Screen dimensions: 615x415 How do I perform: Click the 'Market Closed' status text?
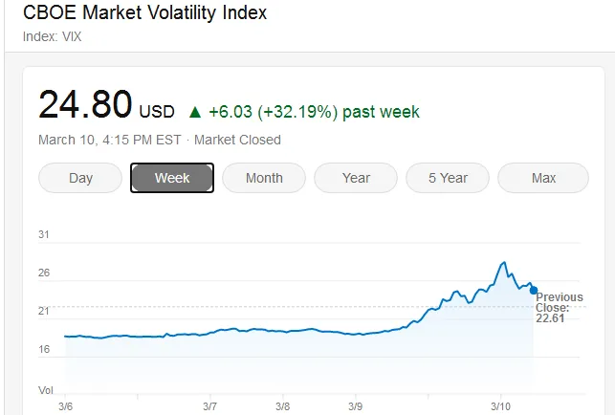point(237,140)
